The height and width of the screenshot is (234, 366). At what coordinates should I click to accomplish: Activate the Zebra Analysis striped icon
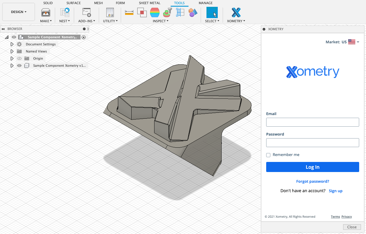point(155,12)
